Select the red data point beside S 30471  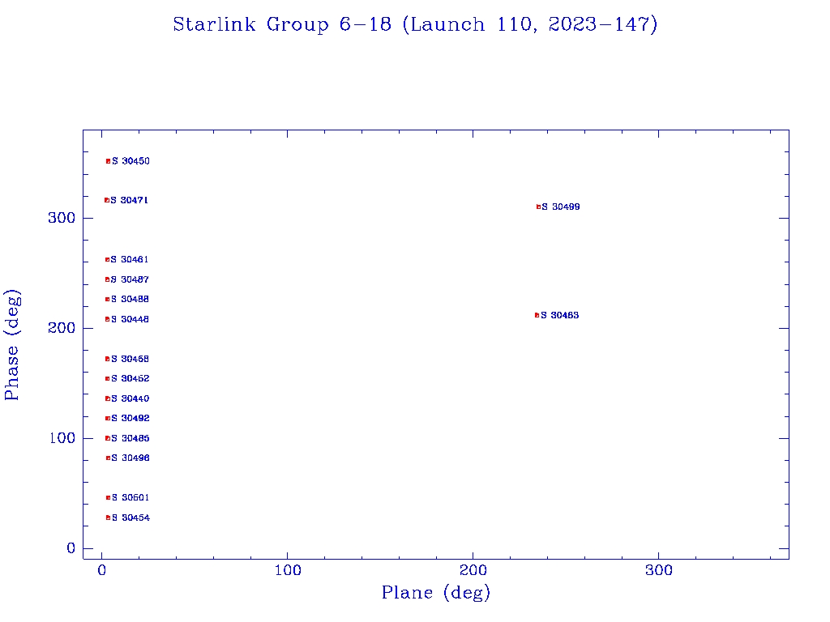pos(106,200)
